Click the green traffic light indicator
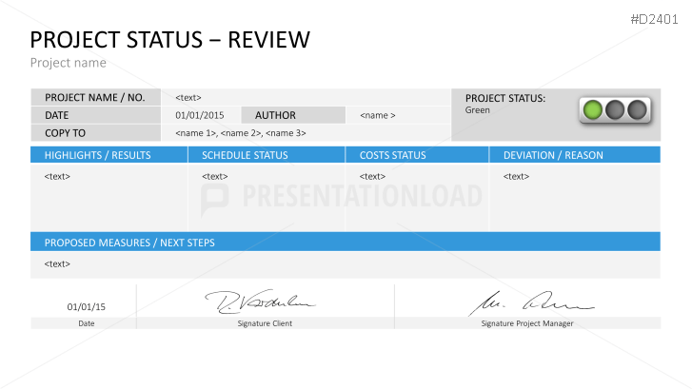 593,110
